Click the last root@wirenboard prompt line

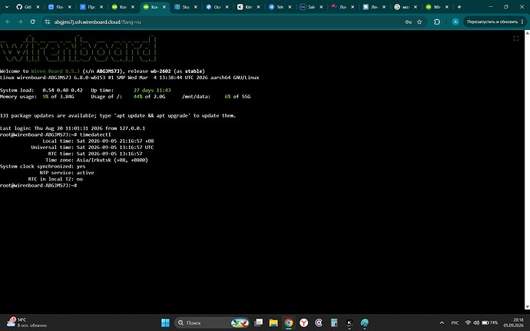coord(38,186)
